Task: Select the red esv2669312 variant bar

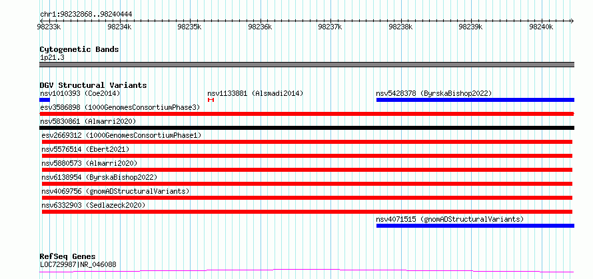Action: click(x=307, y=142)
